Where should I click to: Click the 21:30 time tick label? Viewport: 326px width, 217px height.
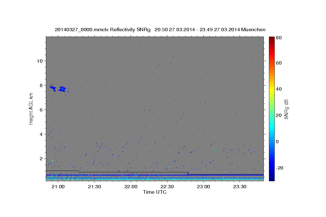(x=94, y=187)
